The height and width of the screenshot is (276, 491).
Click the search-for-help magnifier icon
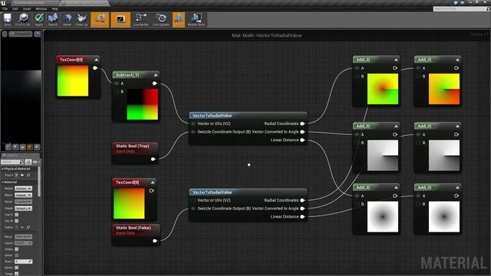(x=488, y=9)
